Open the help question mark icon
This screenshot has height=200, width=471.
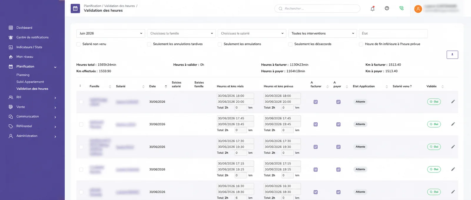(387, 8)
